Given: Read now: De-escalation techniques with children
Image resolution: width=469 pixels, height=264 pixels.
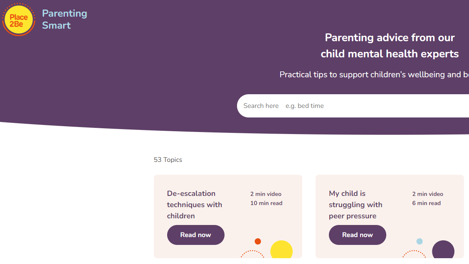Looking at the screenshot, I should click(x=195, y=235).
